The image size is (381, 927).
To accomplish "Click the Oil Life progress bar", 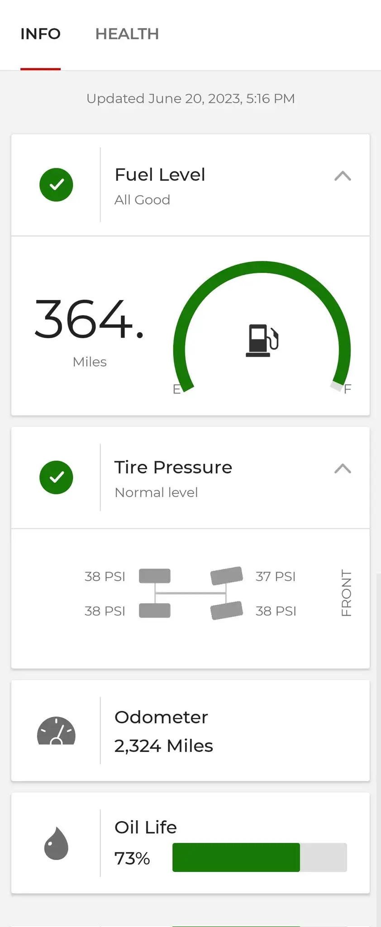I will coord(259,857).
